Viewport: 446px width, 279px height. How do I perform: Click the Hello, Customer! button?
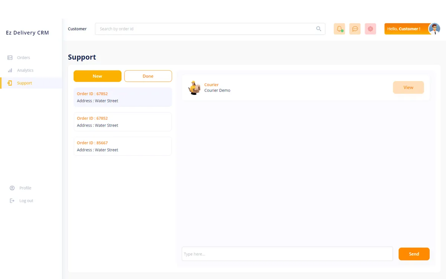407,29
